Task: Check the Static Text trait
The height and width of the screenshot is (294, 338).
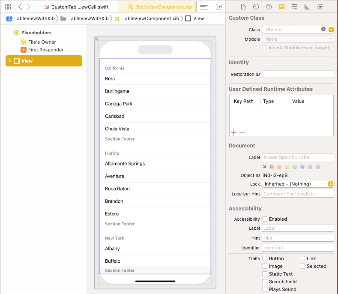Action: tap(265, 274)
